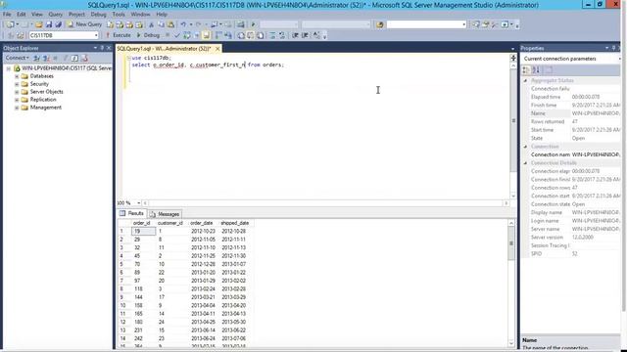Click the Debug button
The image size is (627, 352).
(x=148, y=35)
